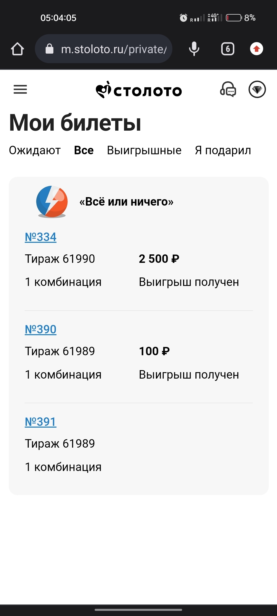Tap the red update arrow icon

point(256,49)
